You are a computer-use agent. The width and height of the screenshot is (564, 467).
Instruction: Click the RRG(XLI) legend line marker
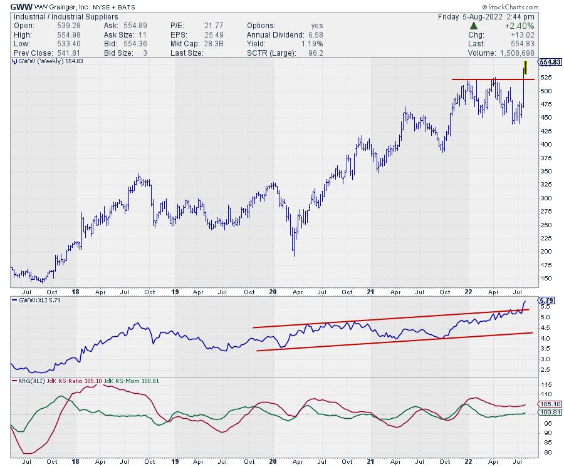click(x=14, y=381)
